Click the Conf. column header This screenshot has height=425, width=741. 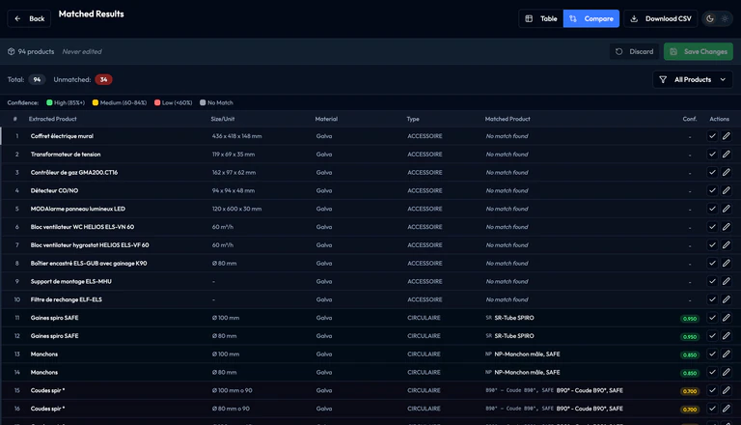[x=690, y=119]
